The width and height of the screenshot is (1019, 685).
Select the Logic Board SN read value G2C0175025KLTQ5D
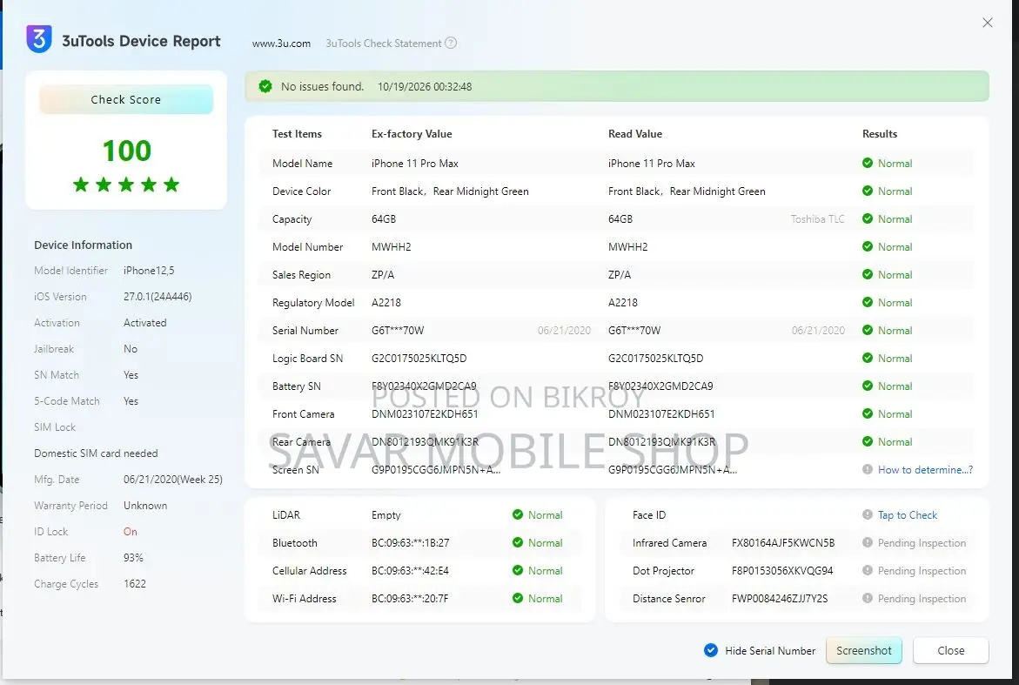pyautogui.click(x=656, y=358)
